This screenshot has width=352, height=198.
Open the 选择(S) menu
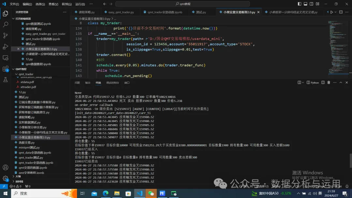coord(40,4)
